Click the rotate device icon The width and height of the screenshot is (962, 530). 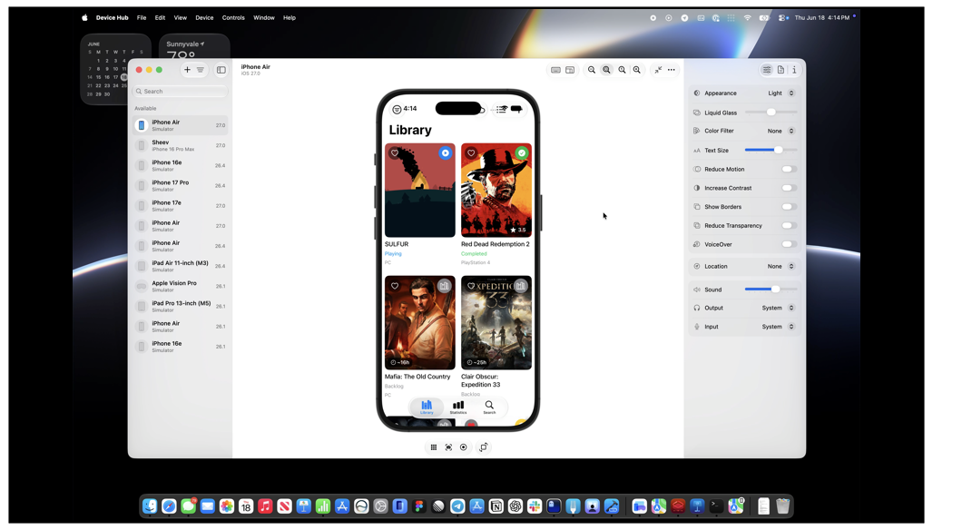pos(484,447)
